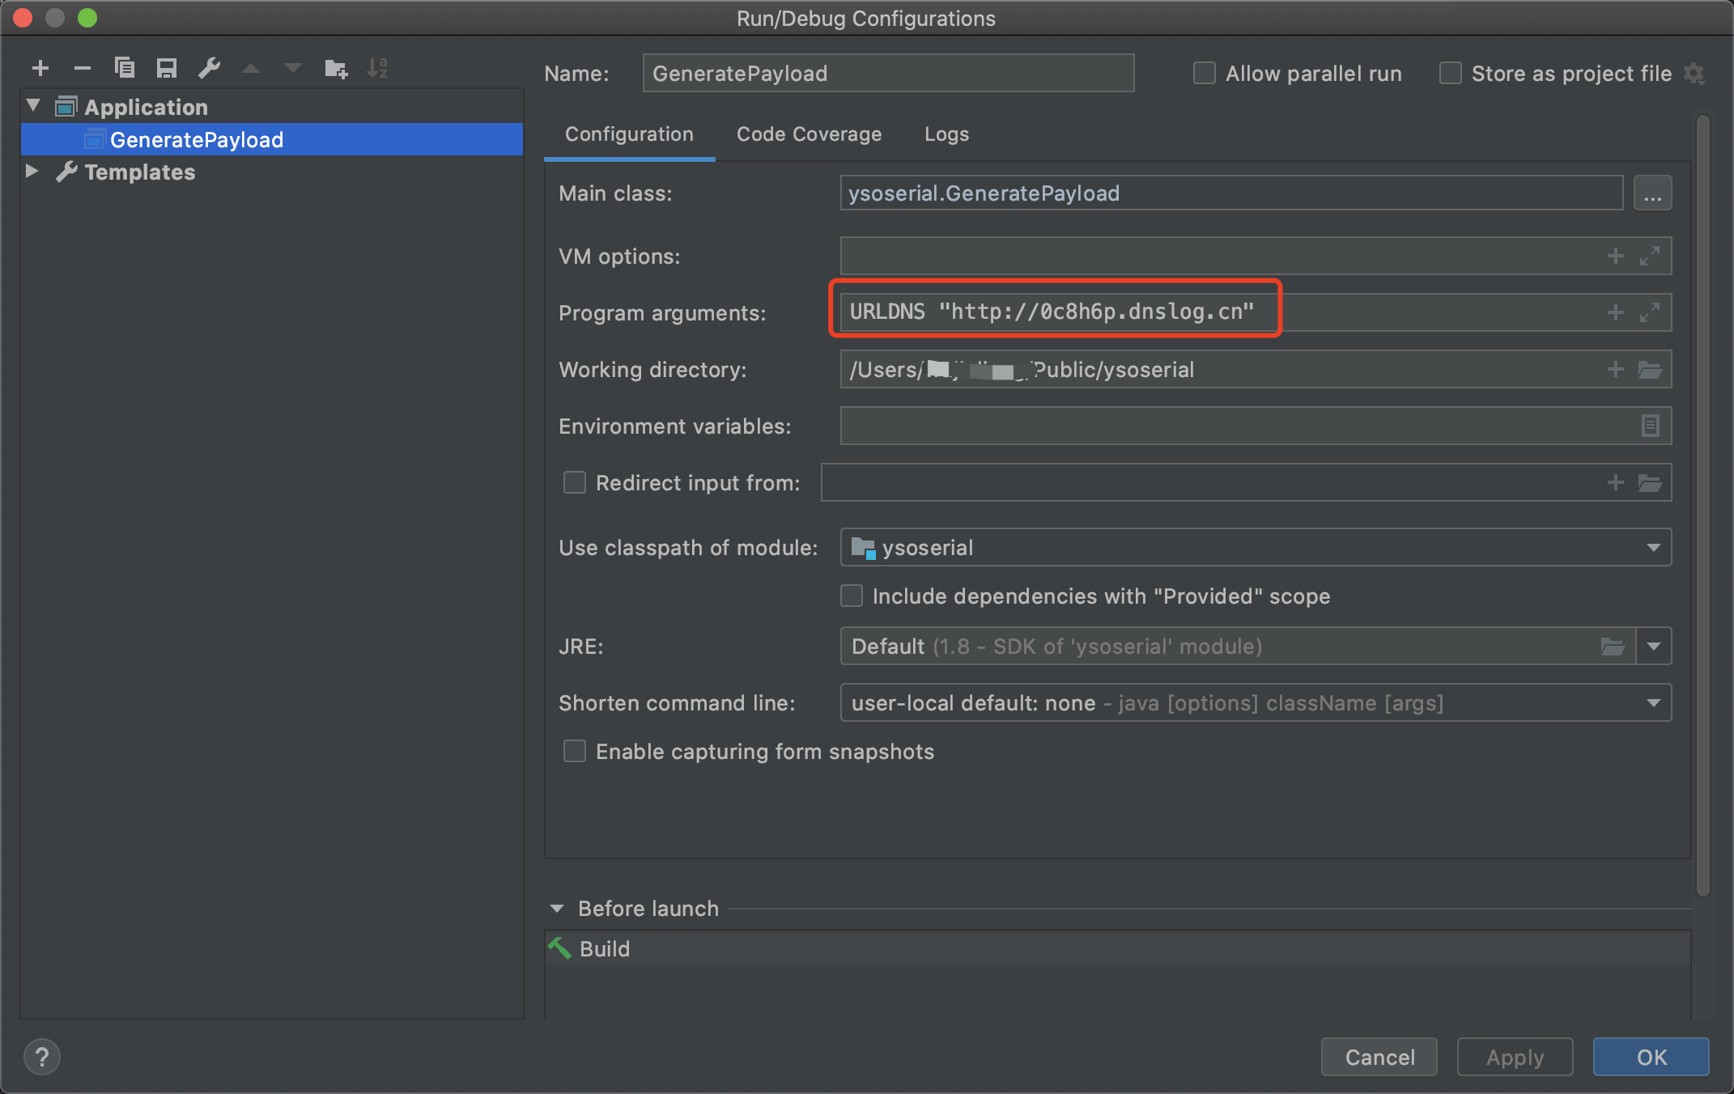The image size is (1734, 1094).
Task: Open Use classpath of module dropdown
Action: [1654, 548]
